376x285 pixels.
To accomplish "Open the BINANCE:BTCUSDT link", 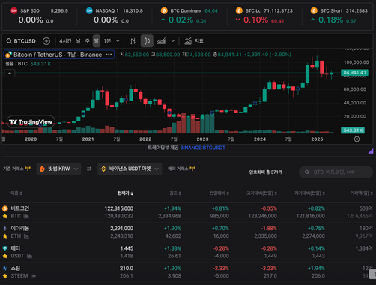I will coord(202,148).
